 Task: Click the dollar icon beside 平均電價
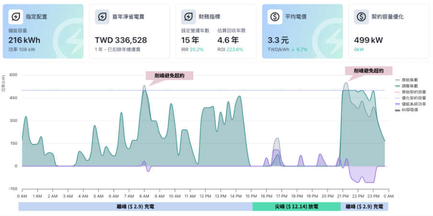[275, 17]
